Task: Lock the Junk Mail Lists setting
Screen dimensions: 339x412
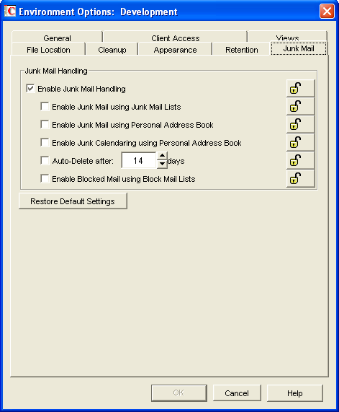Action: 300,106
